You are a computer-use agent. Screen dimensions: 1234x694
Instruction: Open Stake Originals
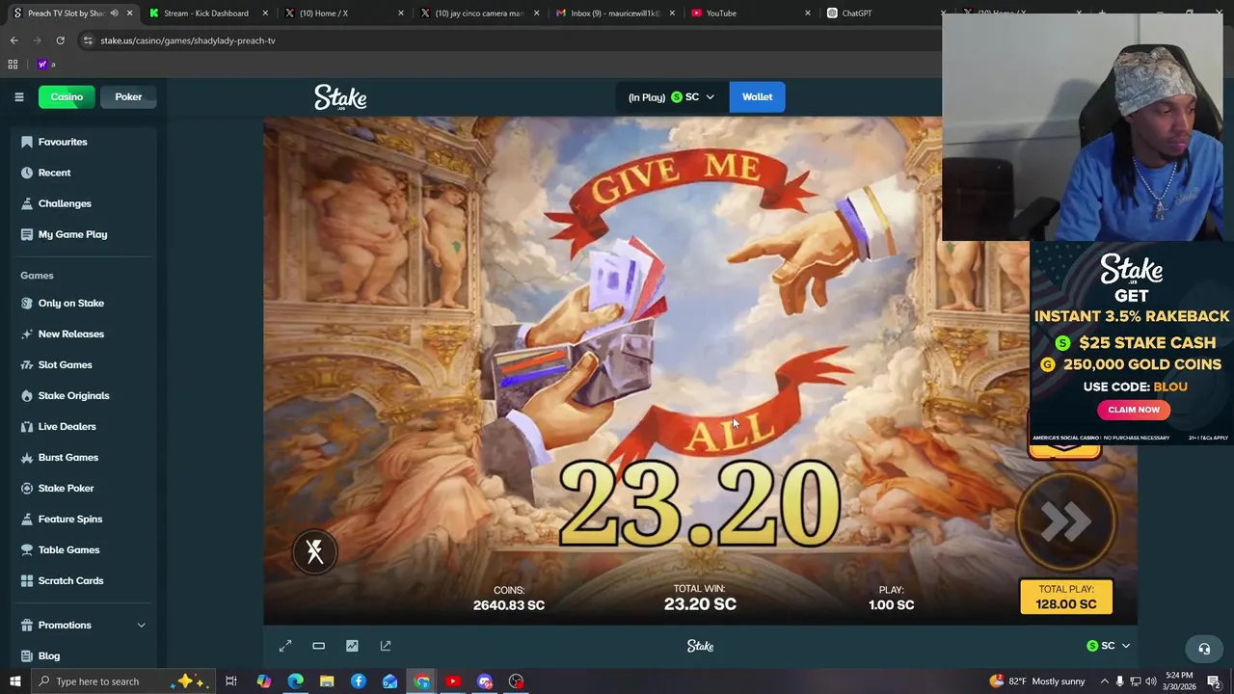coord(73,395)
